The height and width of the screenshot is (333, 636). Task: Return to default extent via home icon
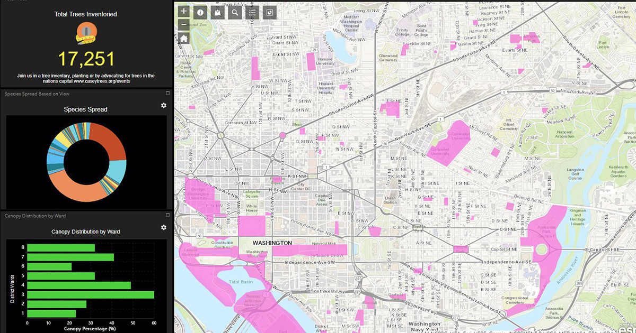point(183,38)
